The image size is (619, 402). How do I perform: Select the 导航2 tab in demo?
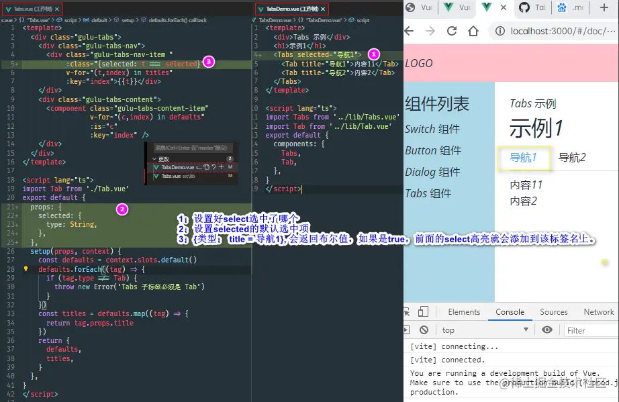pyautogui.click(x=572, y=158)
